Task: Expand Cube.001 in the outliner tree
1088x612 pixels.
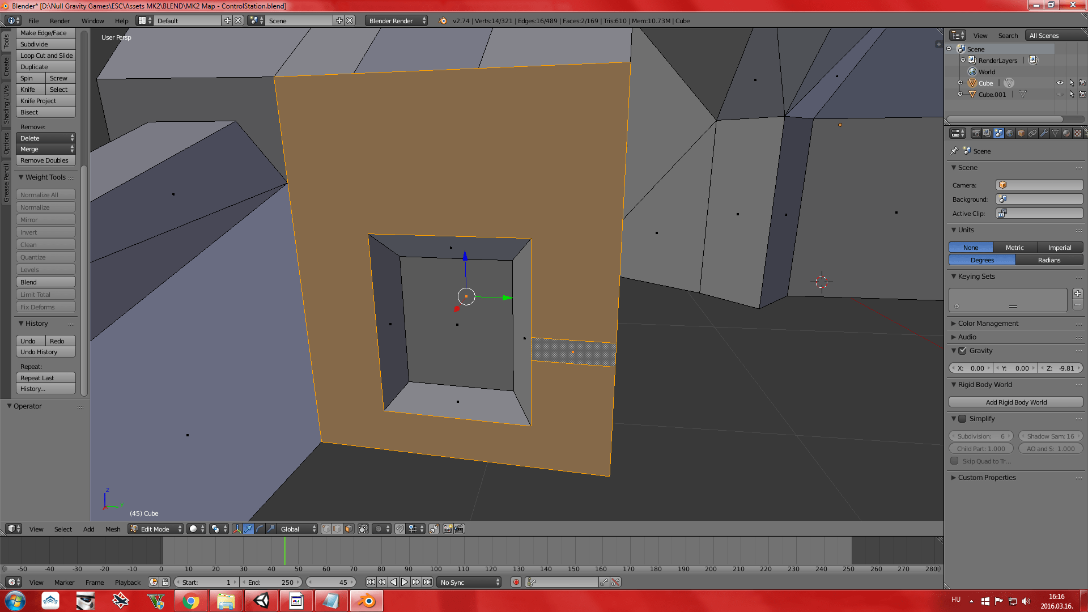Action: click(x=960, y=94)
